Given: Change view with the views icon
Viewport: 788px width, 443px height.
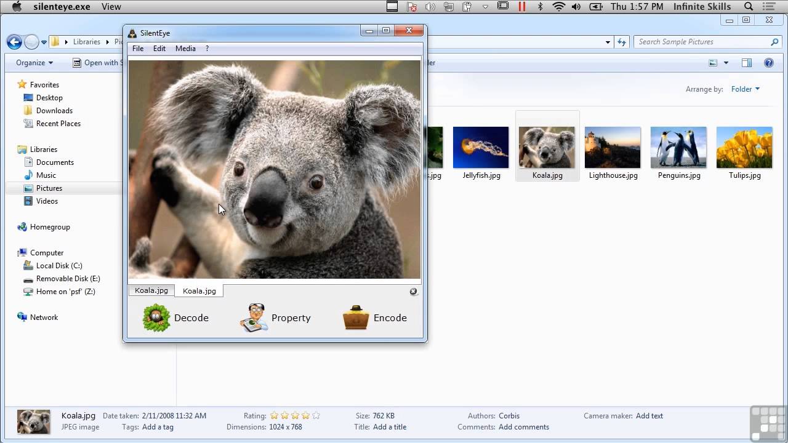Looking at the screenshot, I should 713,63.
